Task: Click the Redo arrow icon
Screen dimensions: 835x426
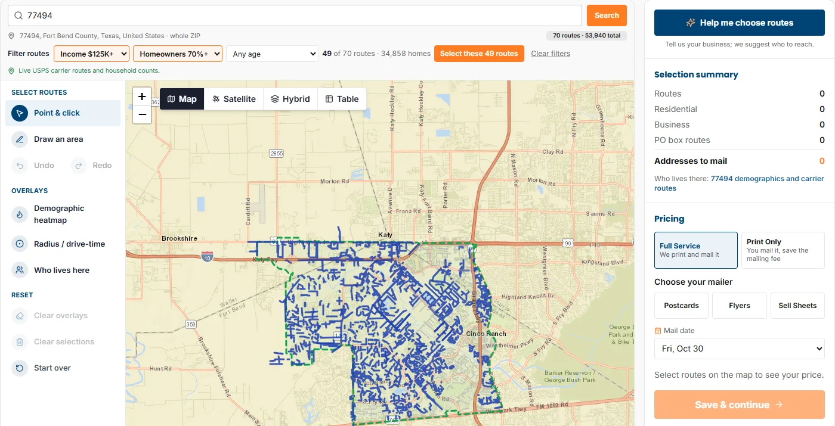Action: pyautogui.click(x=79, y=166)
